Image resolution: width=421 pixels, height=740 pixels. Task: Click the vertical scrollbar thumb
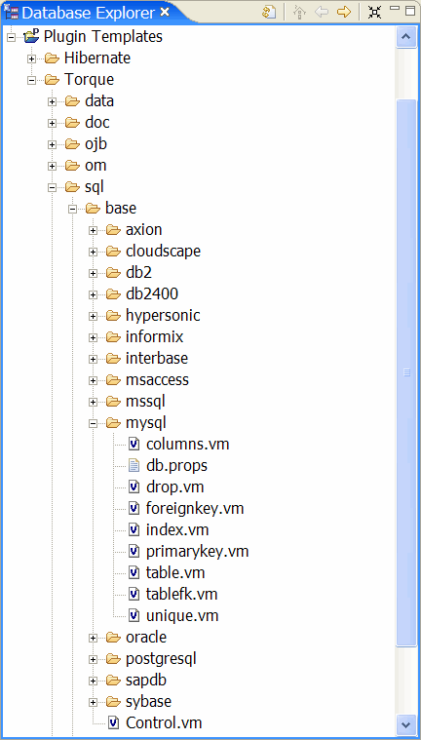tap(406, 372)
